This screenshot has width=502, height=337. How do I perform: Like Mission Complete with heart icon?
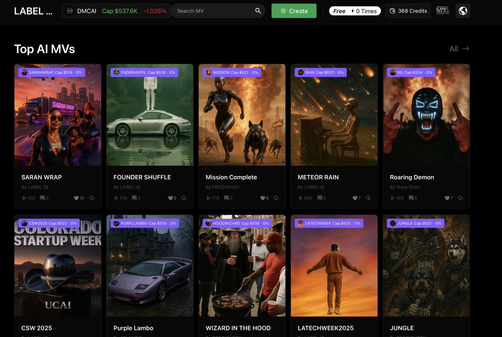[x=262, y=198]
